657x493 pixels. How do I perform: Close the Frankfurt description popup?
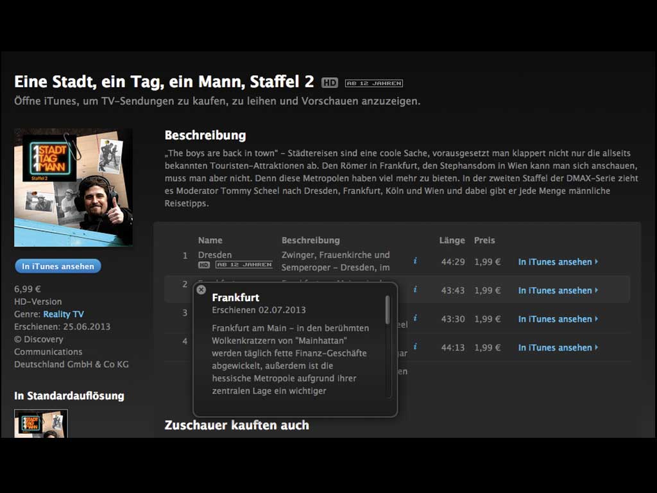201,290
